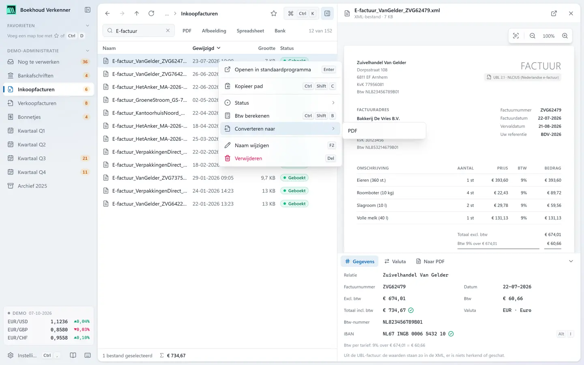584x365 pixels.
Task: Open Nog te verwerken folder
Action: point(49,62)
